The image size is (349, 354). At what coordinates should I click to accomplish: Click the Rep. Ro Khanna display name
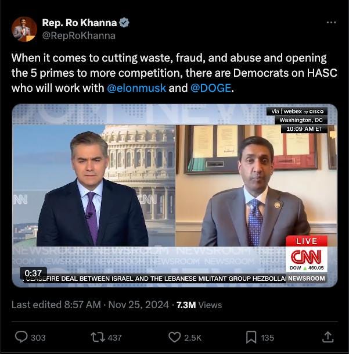click(80, 23)
